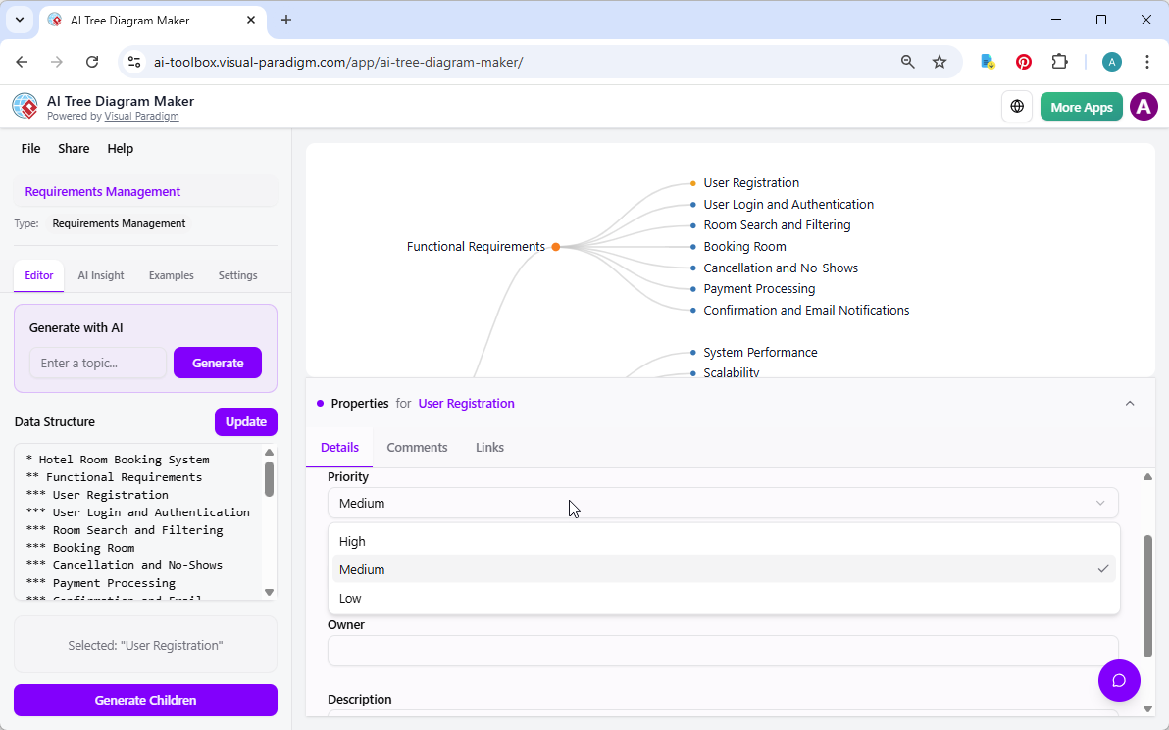Reload the page using the refresh icon

point(92,61)
